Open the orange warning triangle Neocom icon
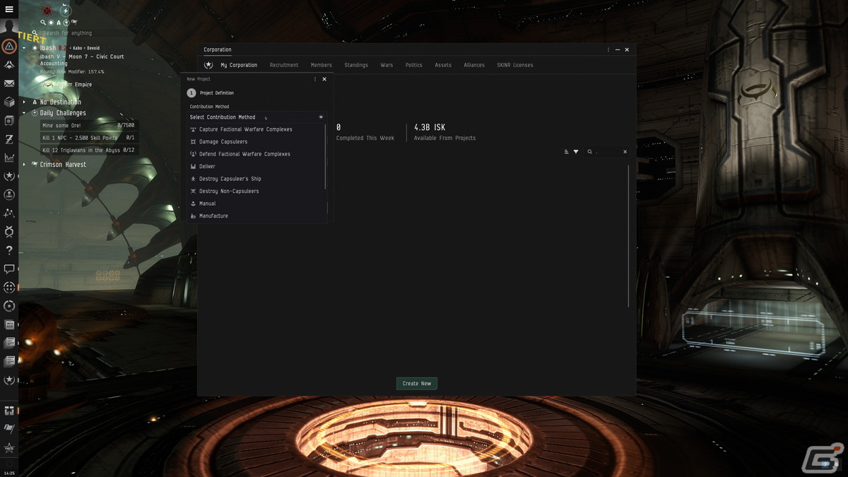Viewport: 848px width, 477px height. [9, 47]
